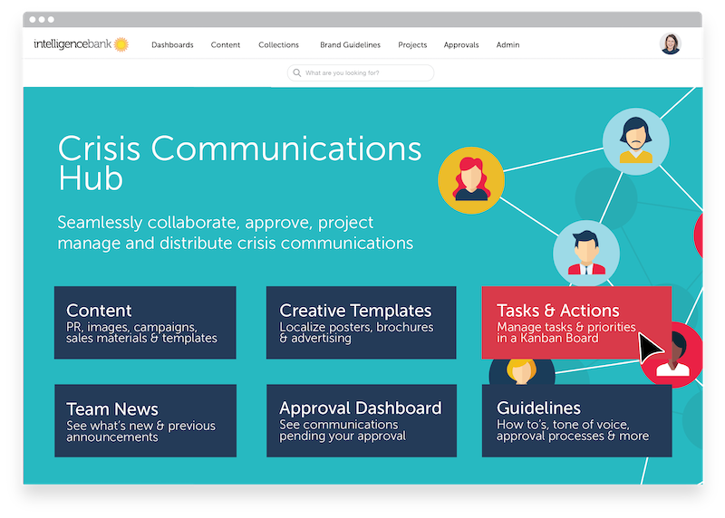
Task: Click the search magnifying glass icon
Action: tap(296, 72)
